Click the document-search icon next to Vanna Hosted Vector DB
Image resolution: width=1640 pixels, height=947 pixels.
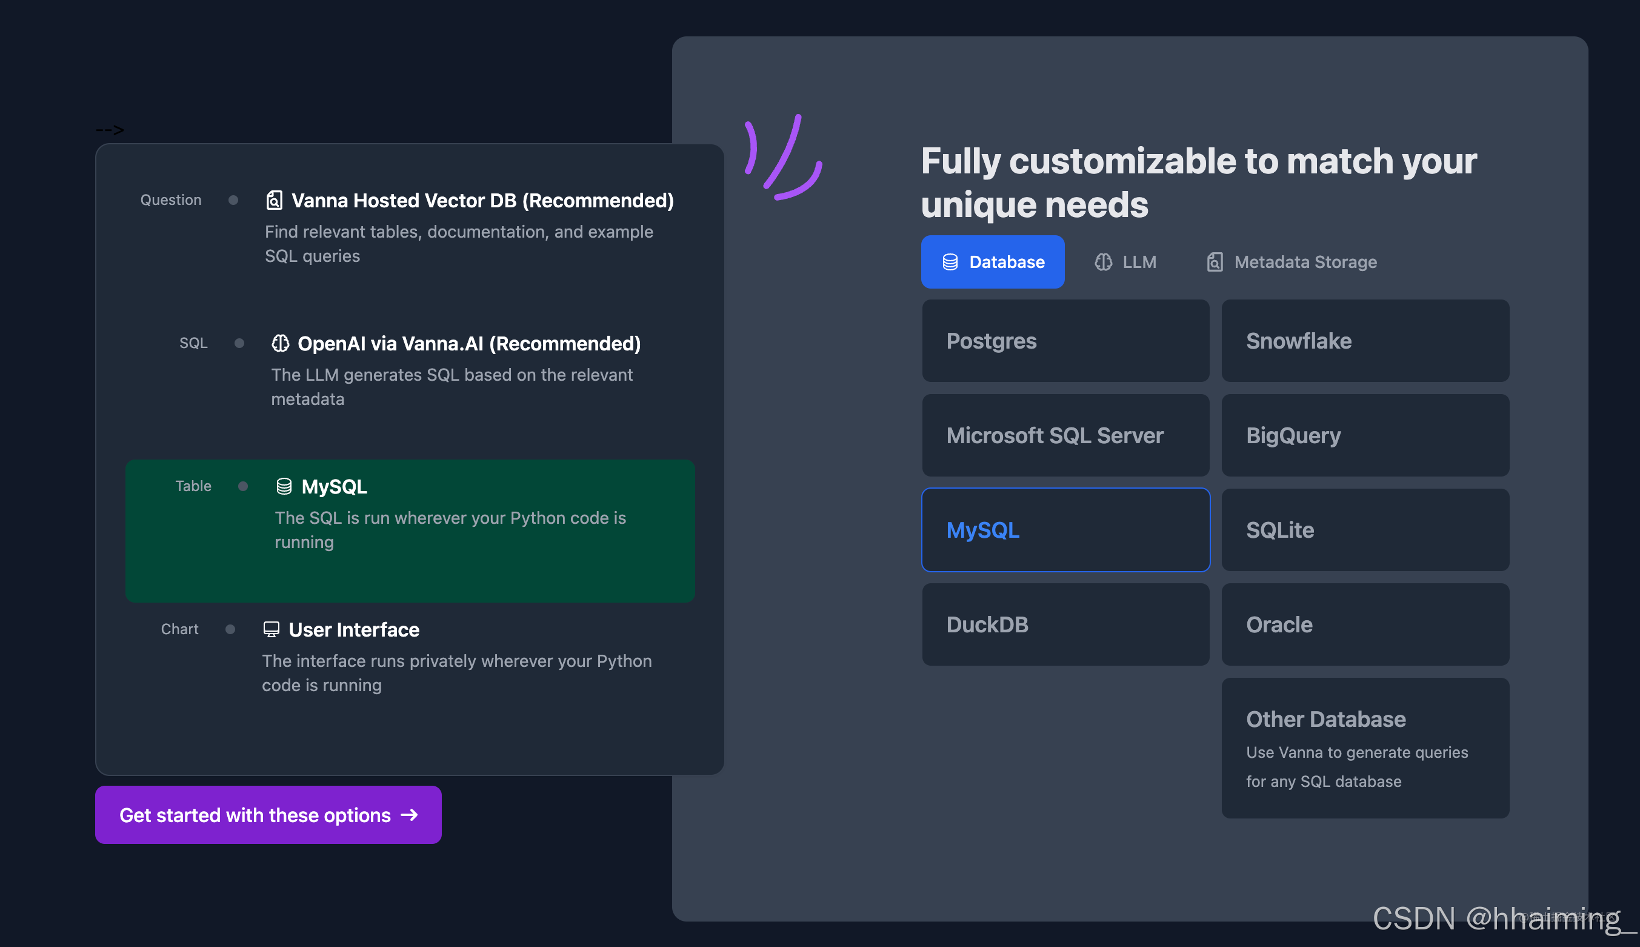[275, 200]
